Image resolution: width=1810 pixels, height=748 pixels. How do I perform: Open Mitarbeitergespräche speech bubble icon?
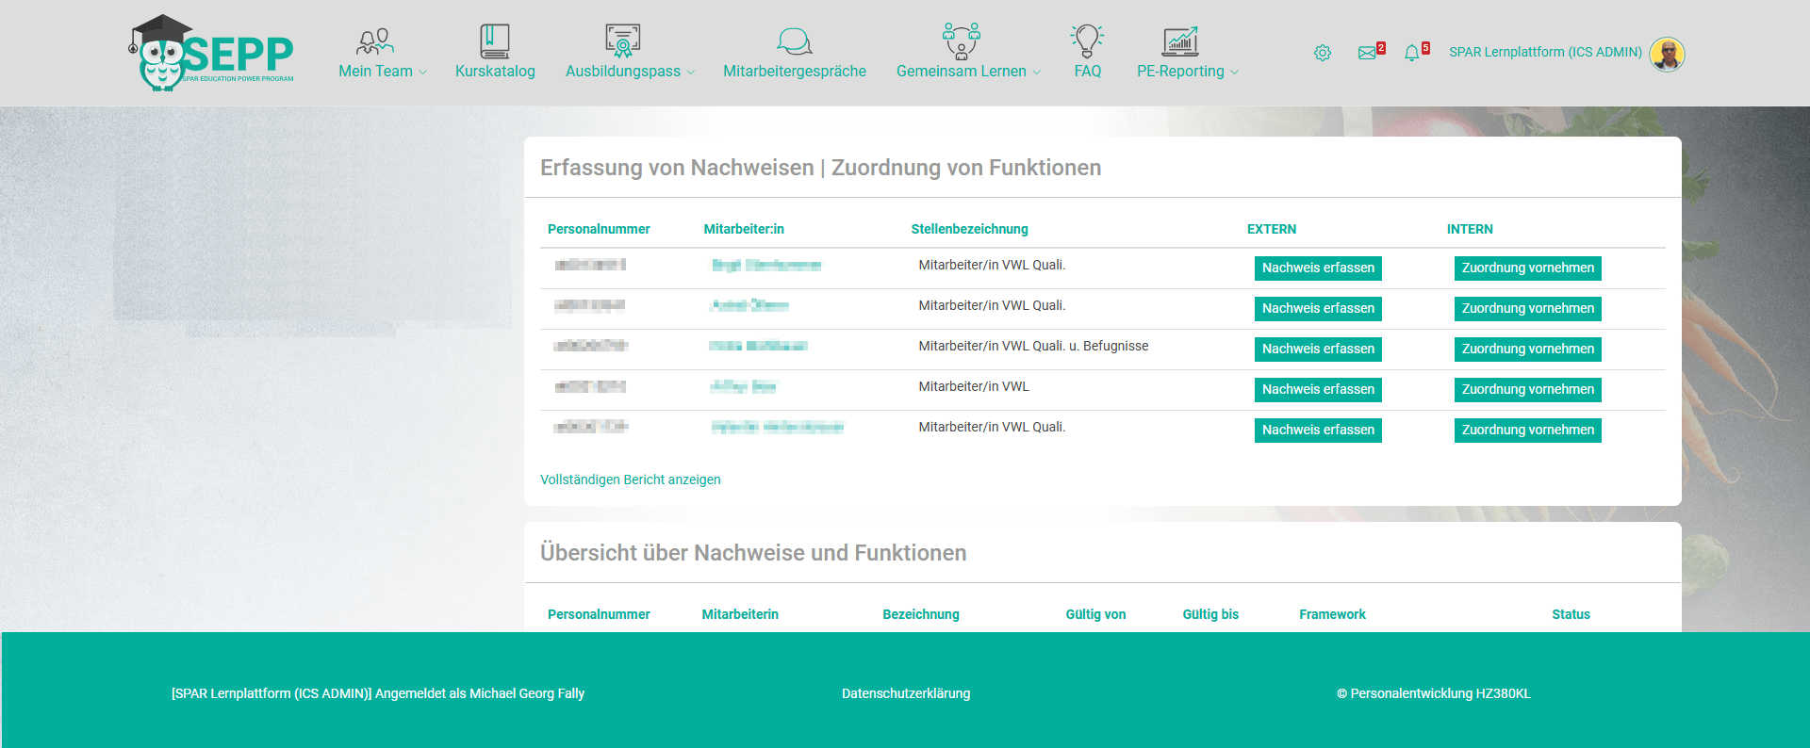point(794,41)
